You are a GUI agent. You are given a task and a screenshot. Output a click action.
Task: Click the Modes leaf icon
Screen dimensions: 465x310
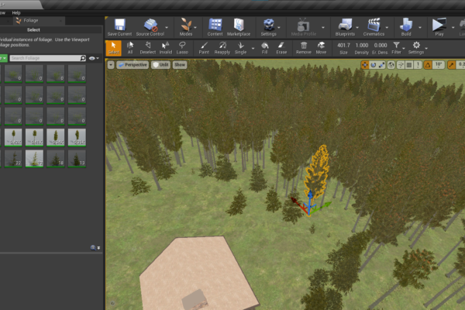pos(186,25)
